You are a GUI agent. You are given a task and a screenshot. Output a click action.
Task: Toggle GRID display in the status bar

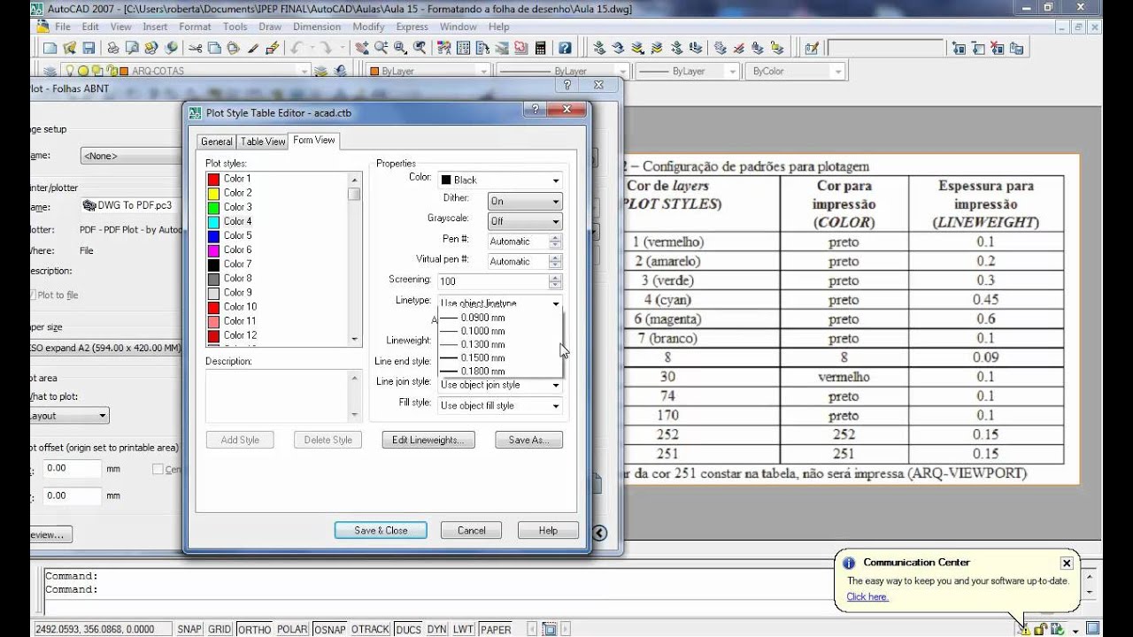coord(220,629)
